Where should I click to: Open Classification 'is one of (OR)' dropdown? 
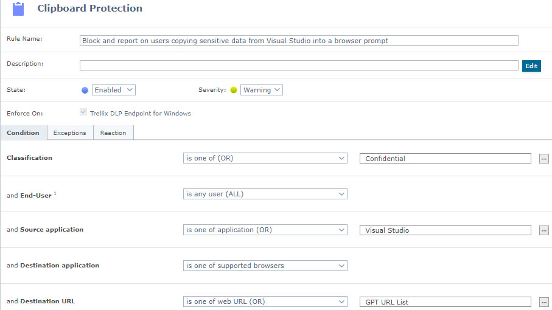click(x=265, y=158)
